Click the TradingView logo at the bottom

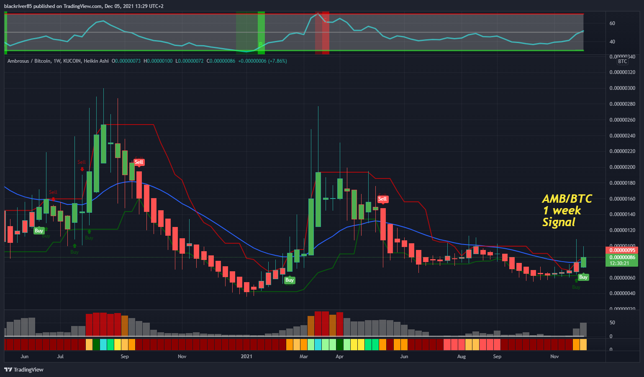tap(24, 369)
